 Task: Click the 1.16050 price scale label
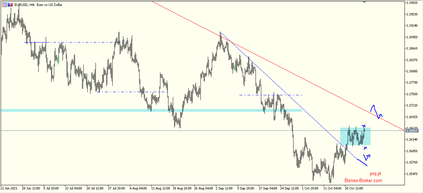point(412,151)
